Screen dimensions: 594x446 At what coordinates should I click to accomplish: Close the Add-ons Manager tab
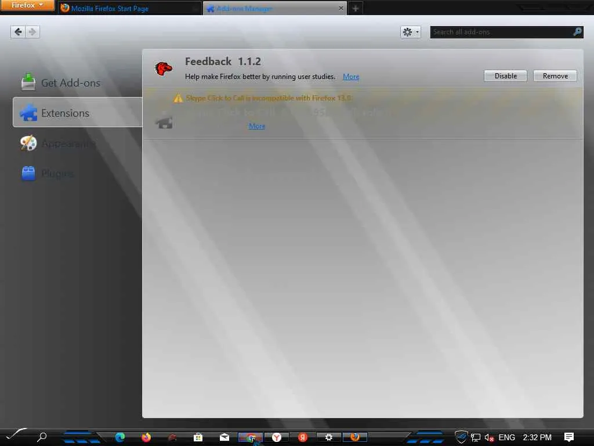pos(341,8)
